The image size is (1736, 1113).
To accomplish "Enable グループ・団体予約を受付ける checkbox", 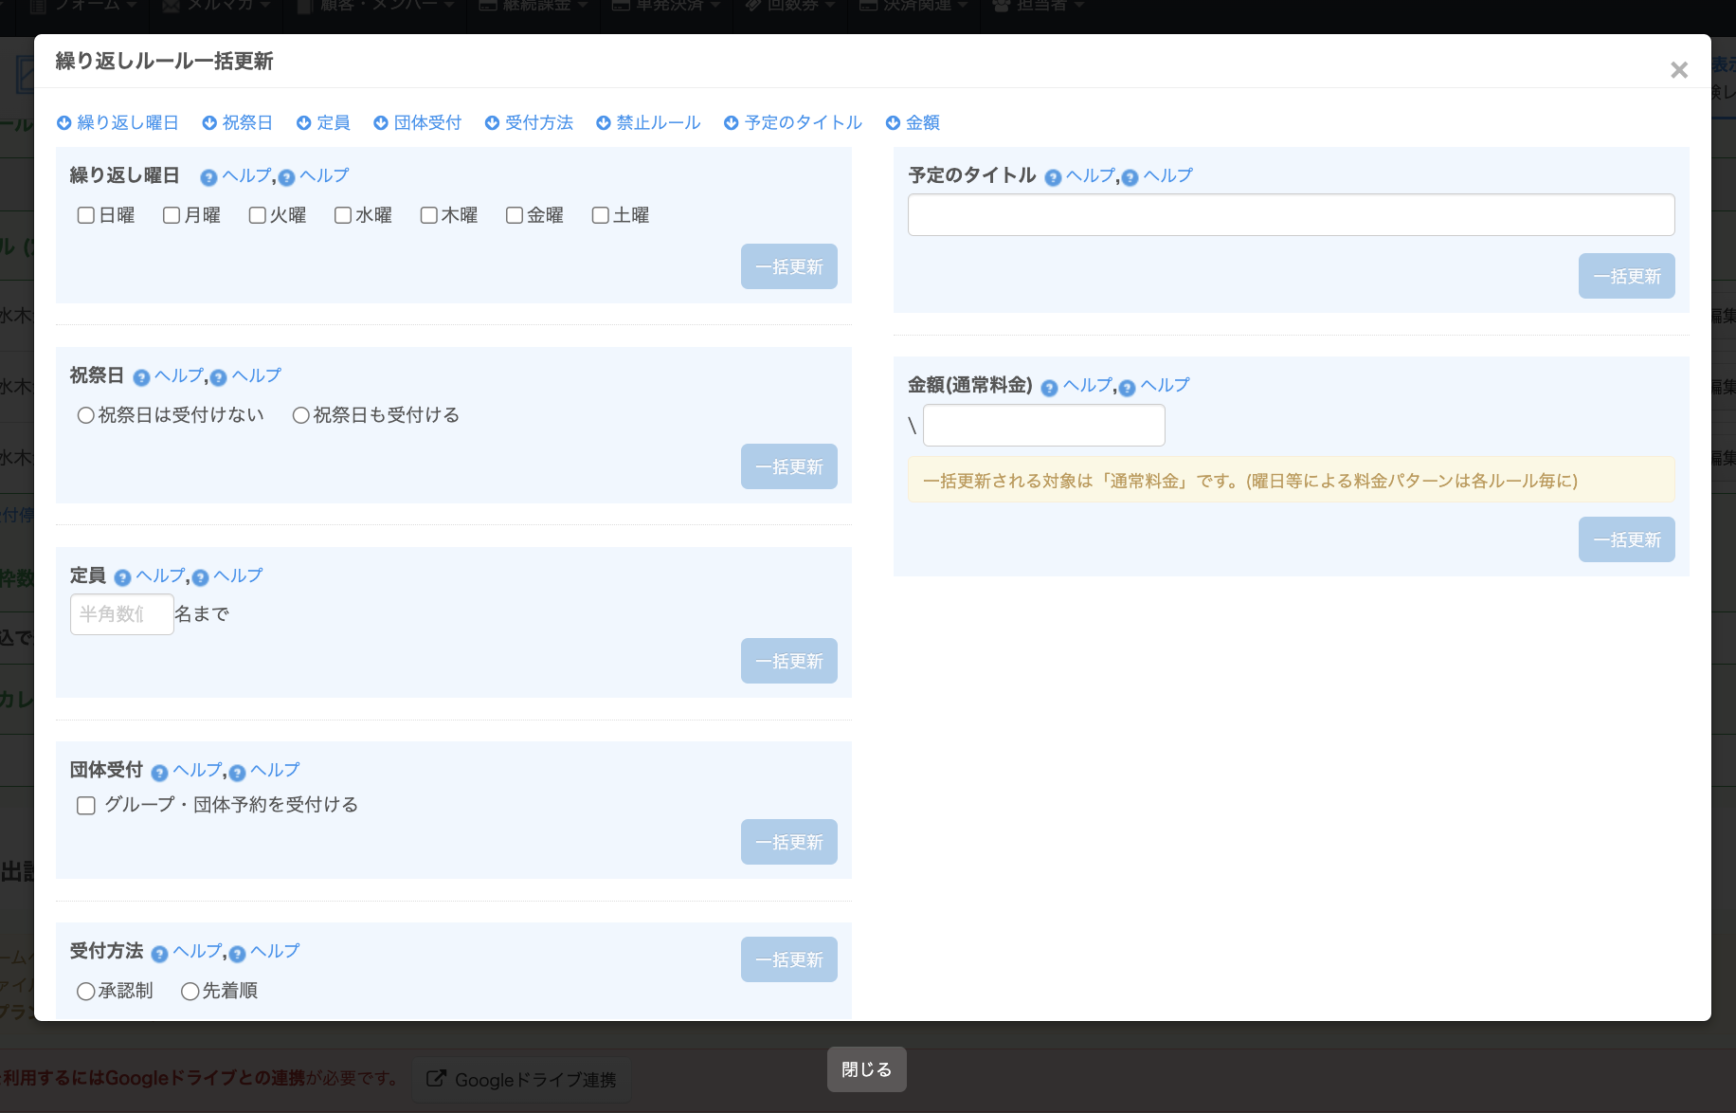I will tap(86, 806).
